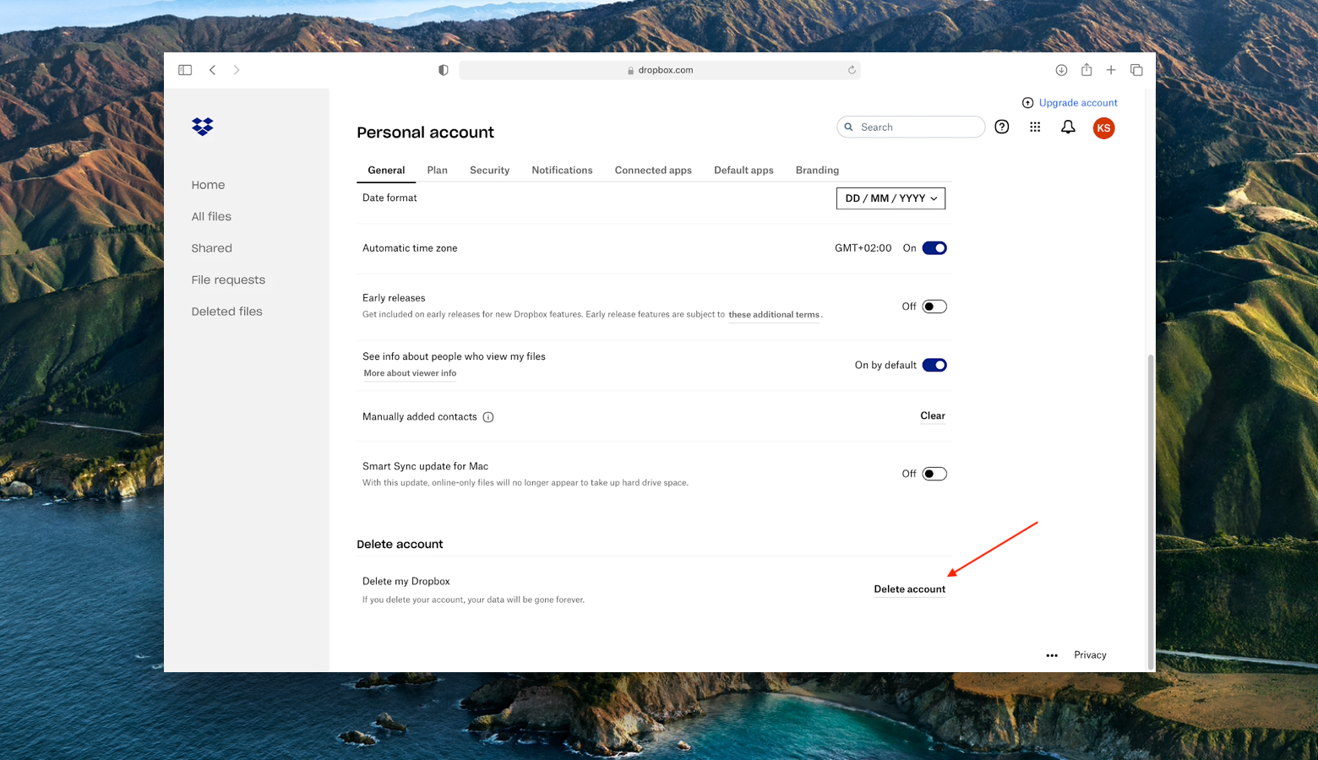
Task: Toggle the viewer info switch
Action: tap(934, 365)
